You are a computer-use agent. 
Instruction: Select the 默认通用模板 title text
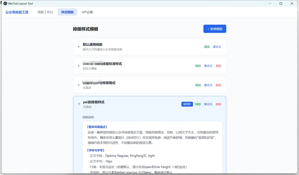(92, 45)
